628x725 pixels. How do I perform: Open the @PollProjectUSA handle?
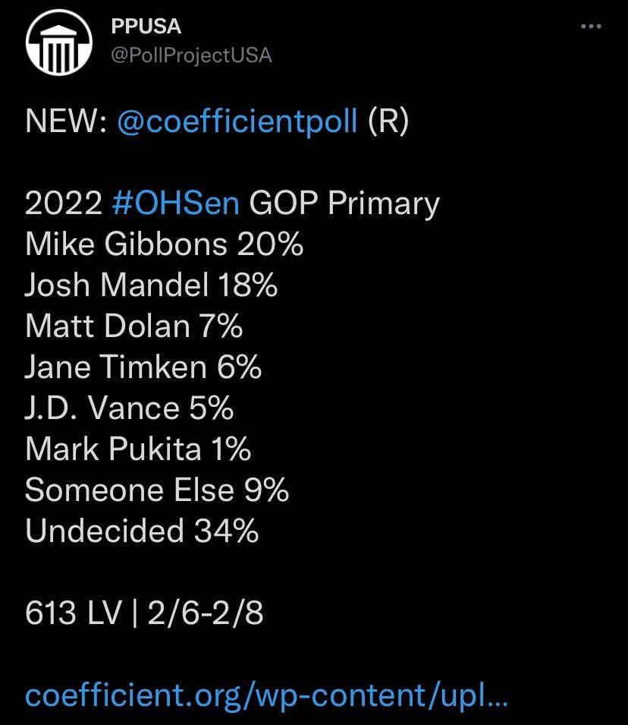point(191,55)
